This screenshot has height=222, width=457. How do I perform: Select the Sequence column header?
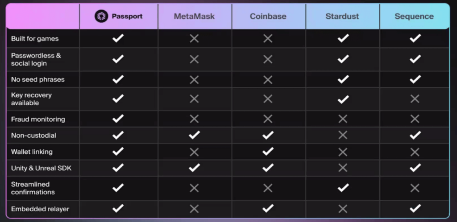tap(414, 16)
